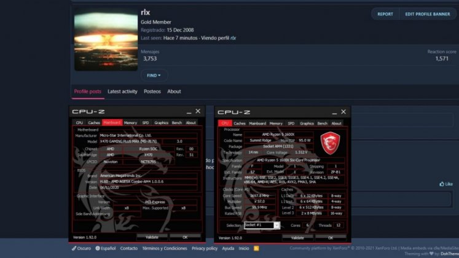Click the Oscuro theme switcher link
The width and height of the screenshot is (459, 258).
[x=81, y=248]
